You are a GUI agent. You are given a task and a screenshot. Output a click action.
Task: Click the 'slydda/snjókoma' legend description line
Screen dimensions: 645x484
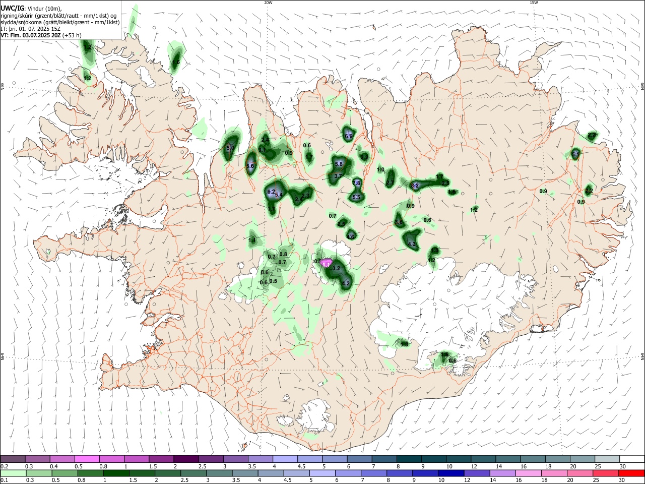[x=60, y=22]
